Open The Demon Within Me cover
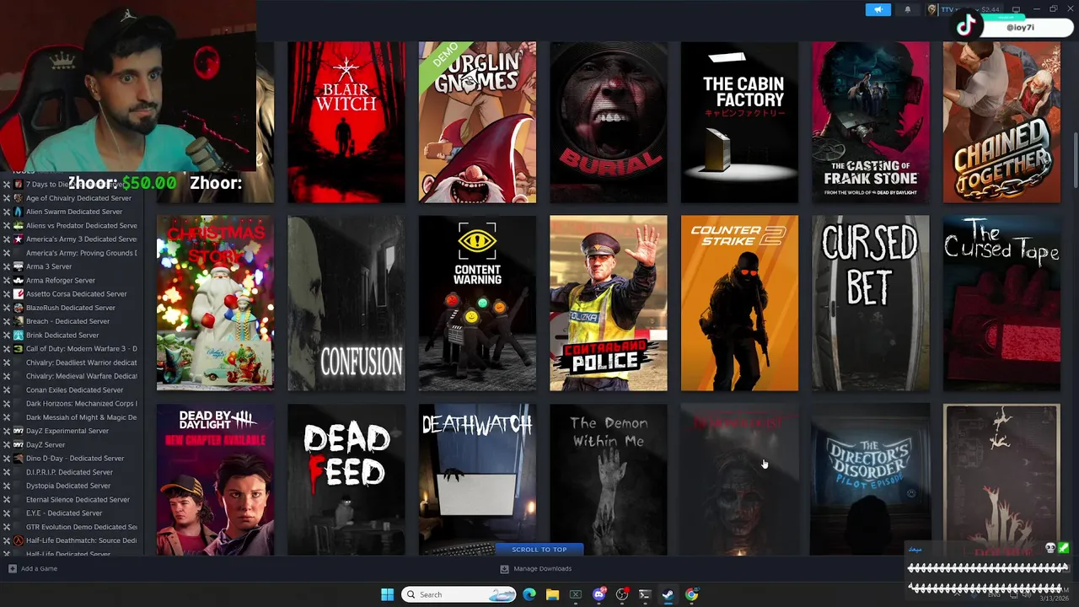Image resolution: width=1079 pixels, height=607 pixels. coord(609,480)
